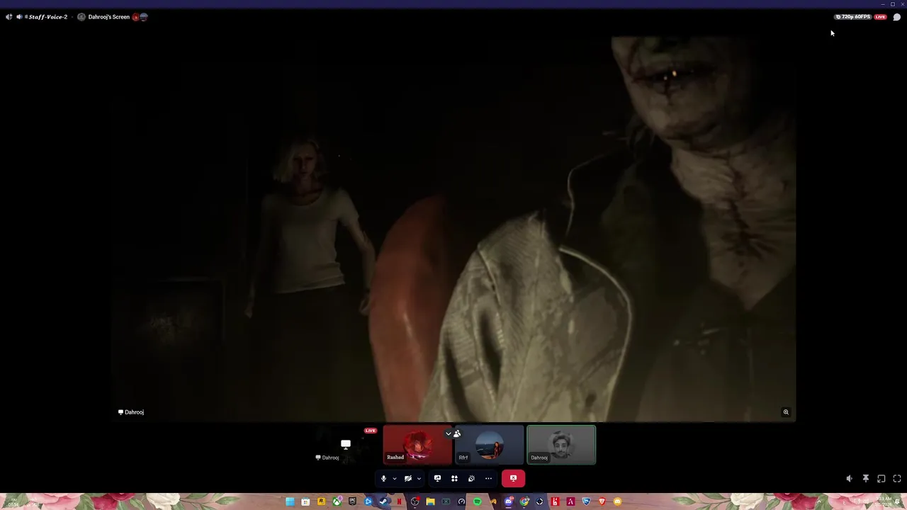907x510 pixels.
Task: Switch to Discord in the taskbar
Action: coord(508,501)
